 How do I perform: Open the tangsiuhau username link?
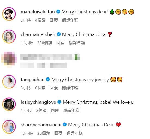pyautogui.click(x=32, y=80)
